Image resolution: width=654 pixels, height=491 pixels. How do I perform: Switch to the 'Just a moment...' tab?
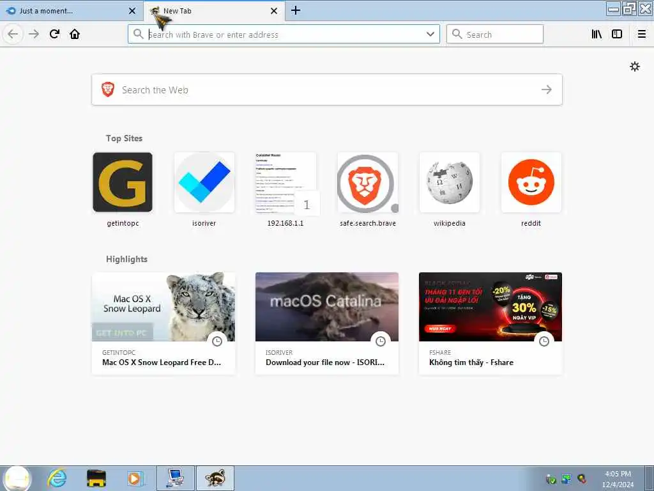(71, 11)
